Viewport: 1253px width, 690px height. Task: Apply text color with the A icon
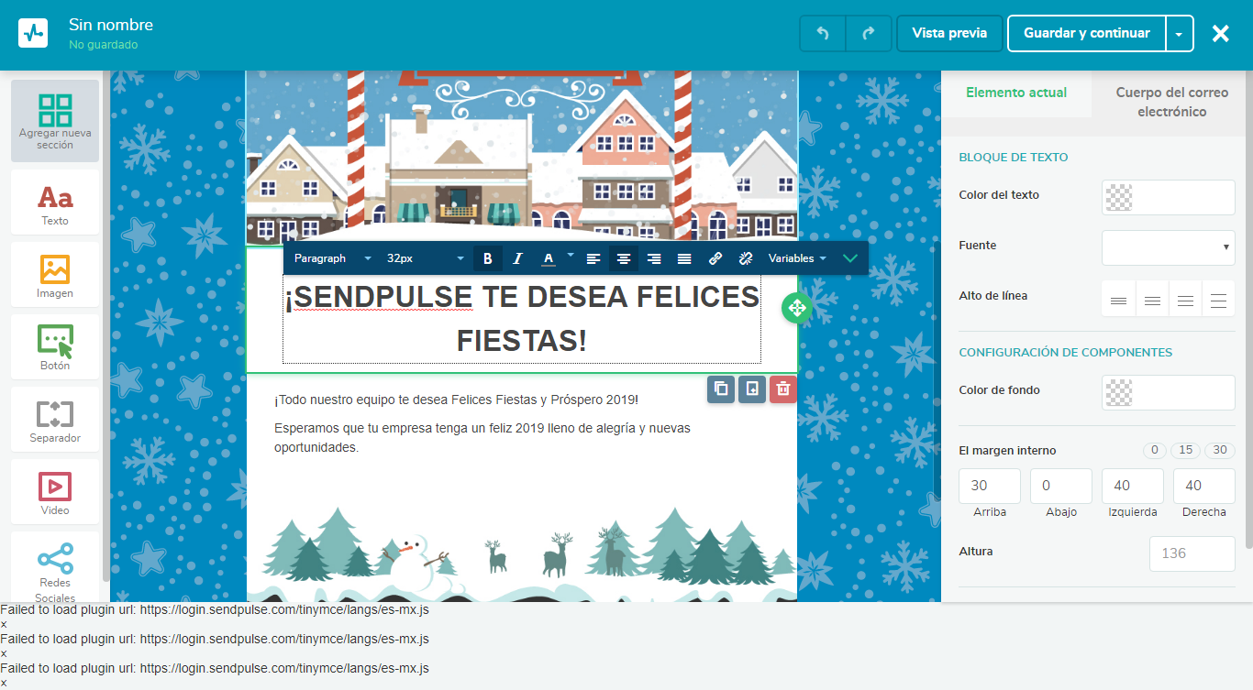[x=549, y=258]
